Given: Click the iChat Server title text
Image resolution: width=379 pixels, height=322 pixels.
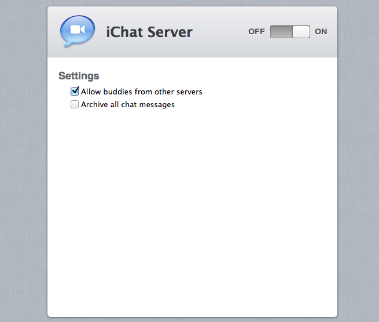Looking at the screenshot, I should point(149,32).
